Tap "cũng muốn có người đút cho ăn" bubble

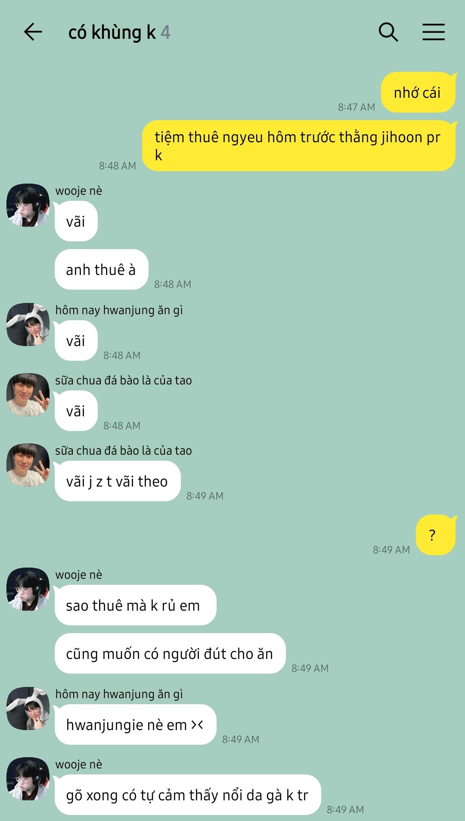pyautogui.click(x=170, y=653)
